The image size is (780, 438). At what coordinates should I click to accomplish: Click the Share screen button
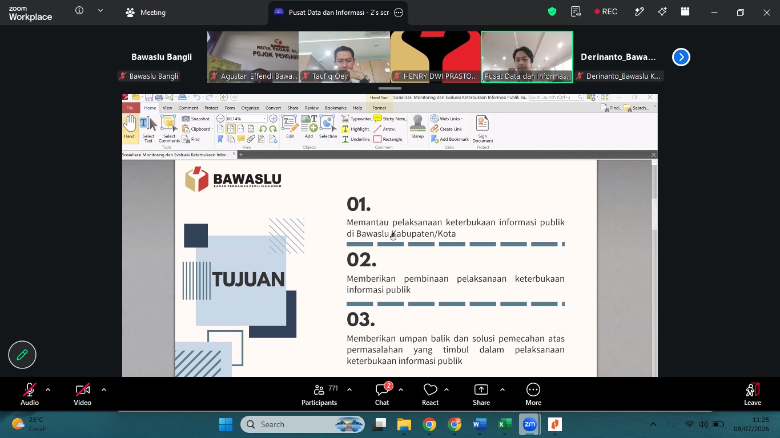[481, 394]
